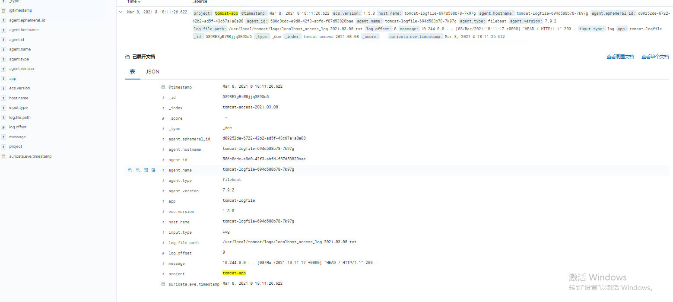The width and height of the screenshot is (673, 302).
Task: Click the _source column header
Action: 200,2
